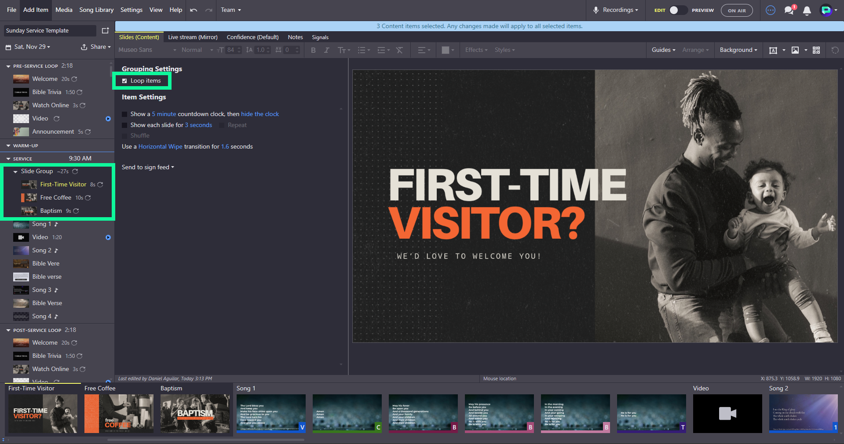Click the QR code icon
The height and width of the screenshot is (444, 844).
coord(816,50)
